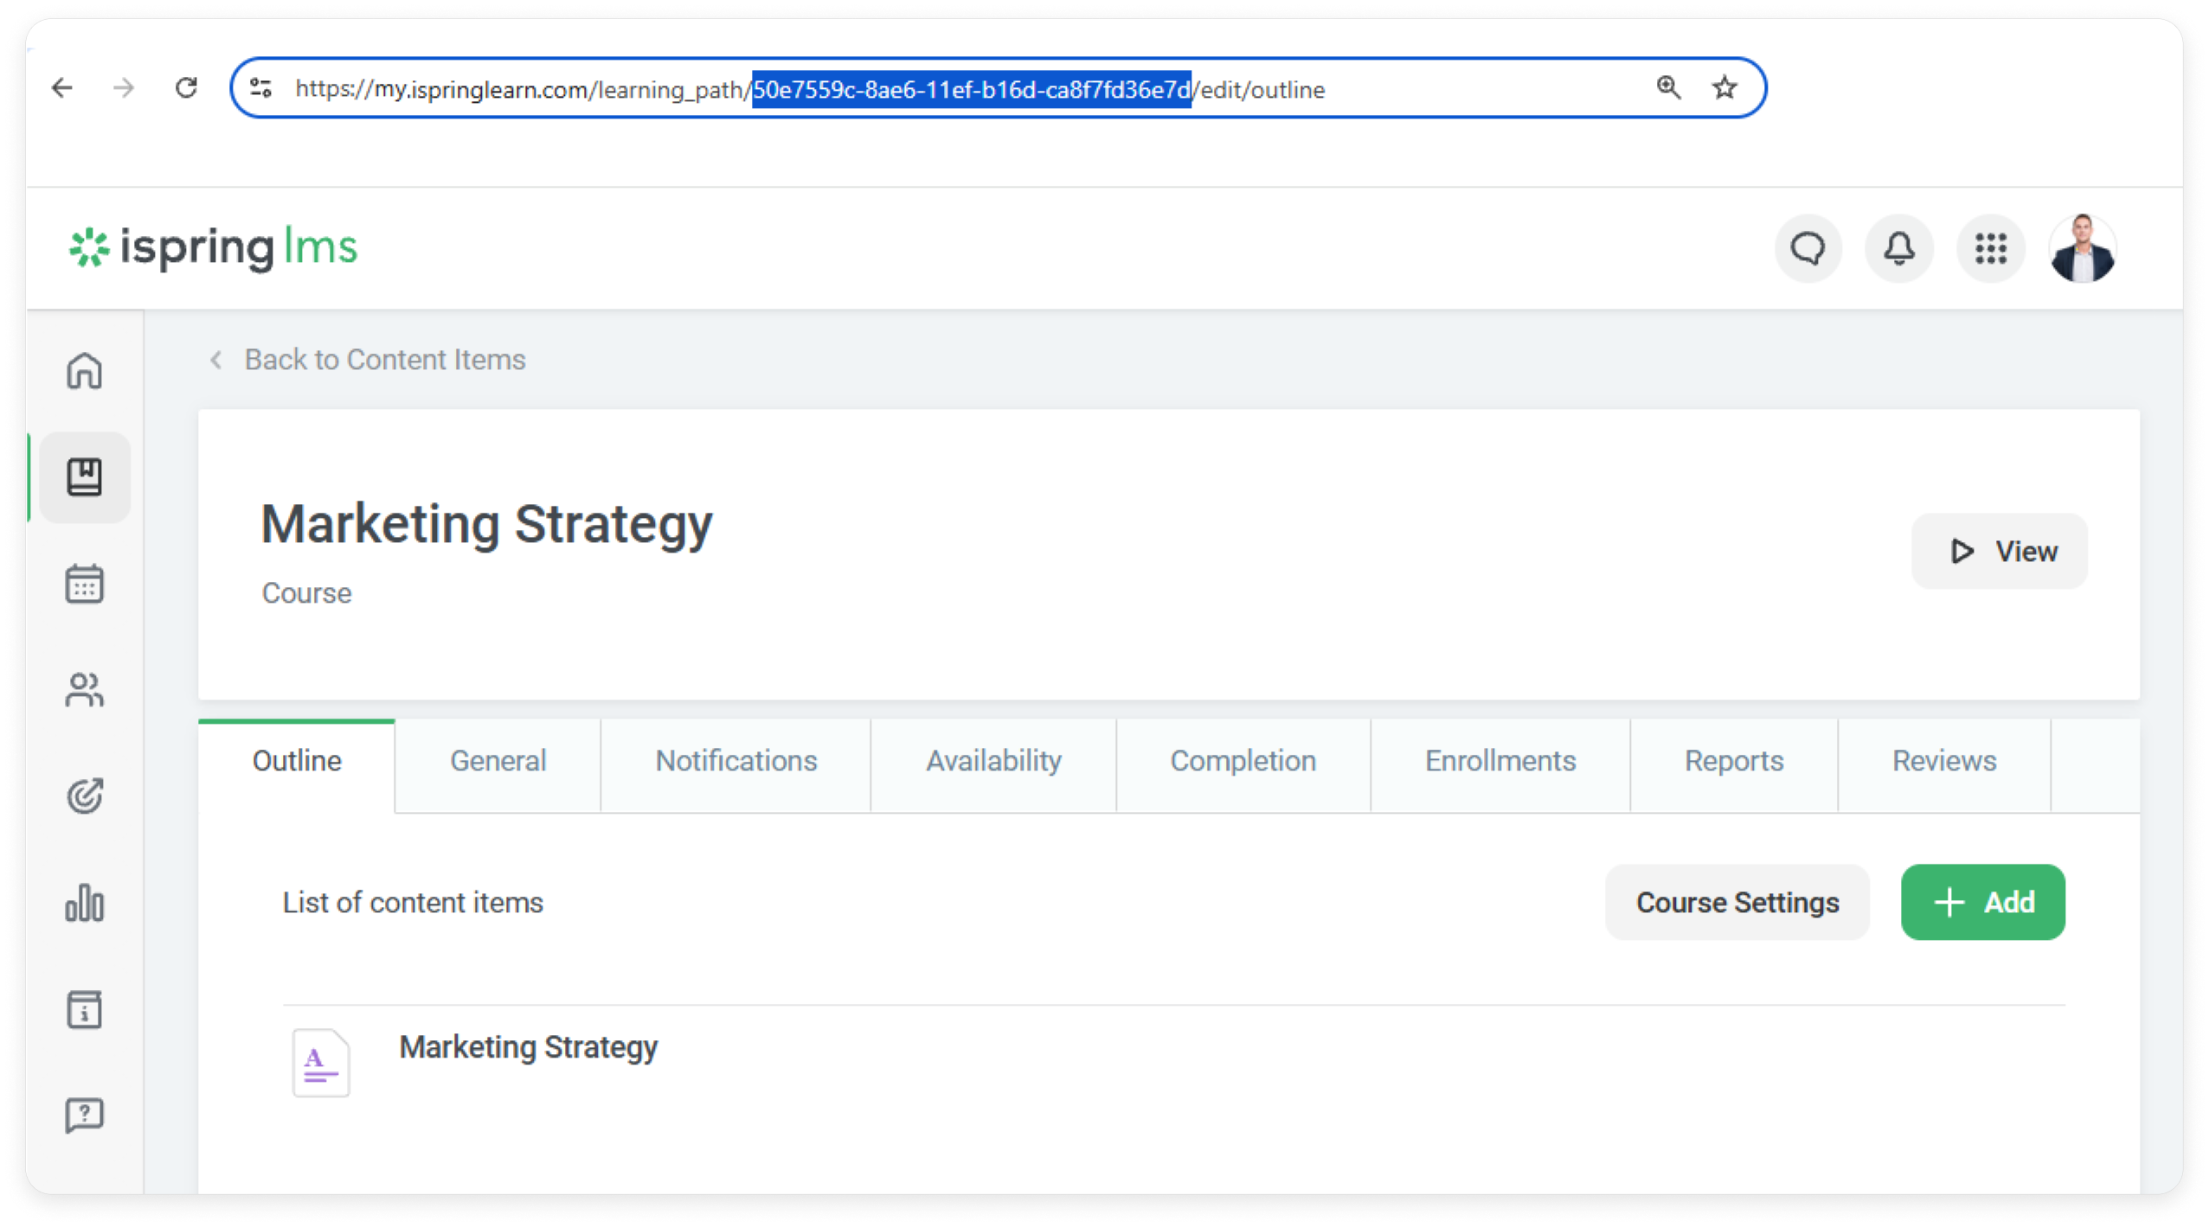
Task: Bookmark the page with star icon
Action: [1724, 88]
